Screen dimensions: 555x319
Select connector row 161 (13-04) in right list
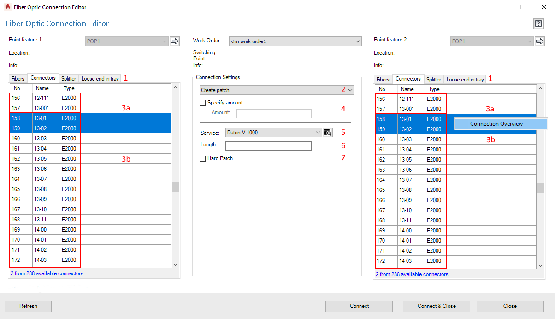455,150
